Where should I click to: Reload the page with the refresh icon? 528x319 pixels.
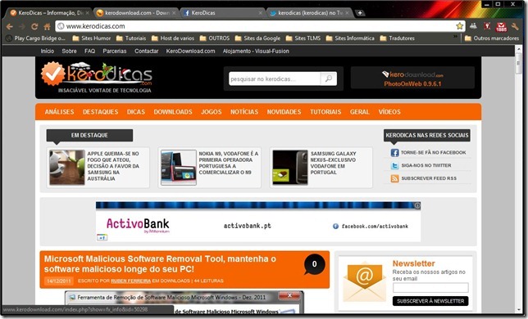point(34,26)
